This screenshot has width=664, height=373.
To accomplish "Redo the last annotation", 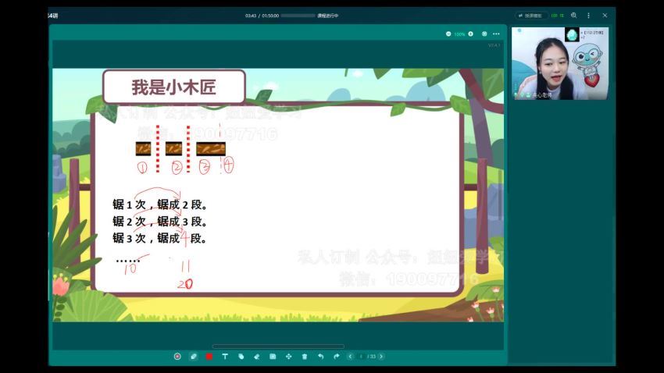I will pos(336,357).
